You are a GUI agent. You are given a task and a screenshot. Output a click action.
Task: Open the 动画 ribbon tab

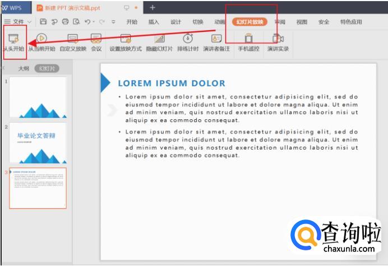point(219,22)
